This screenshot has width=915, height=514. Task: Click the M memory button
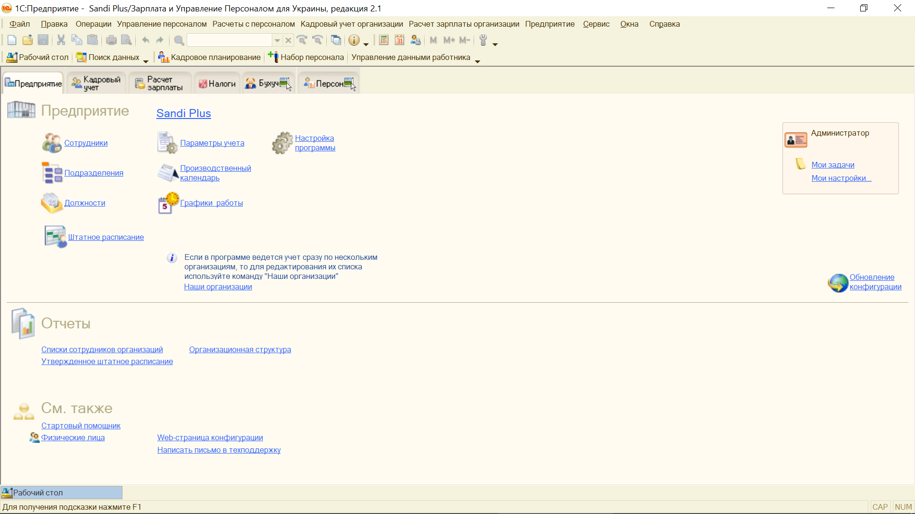click(433, 40)
